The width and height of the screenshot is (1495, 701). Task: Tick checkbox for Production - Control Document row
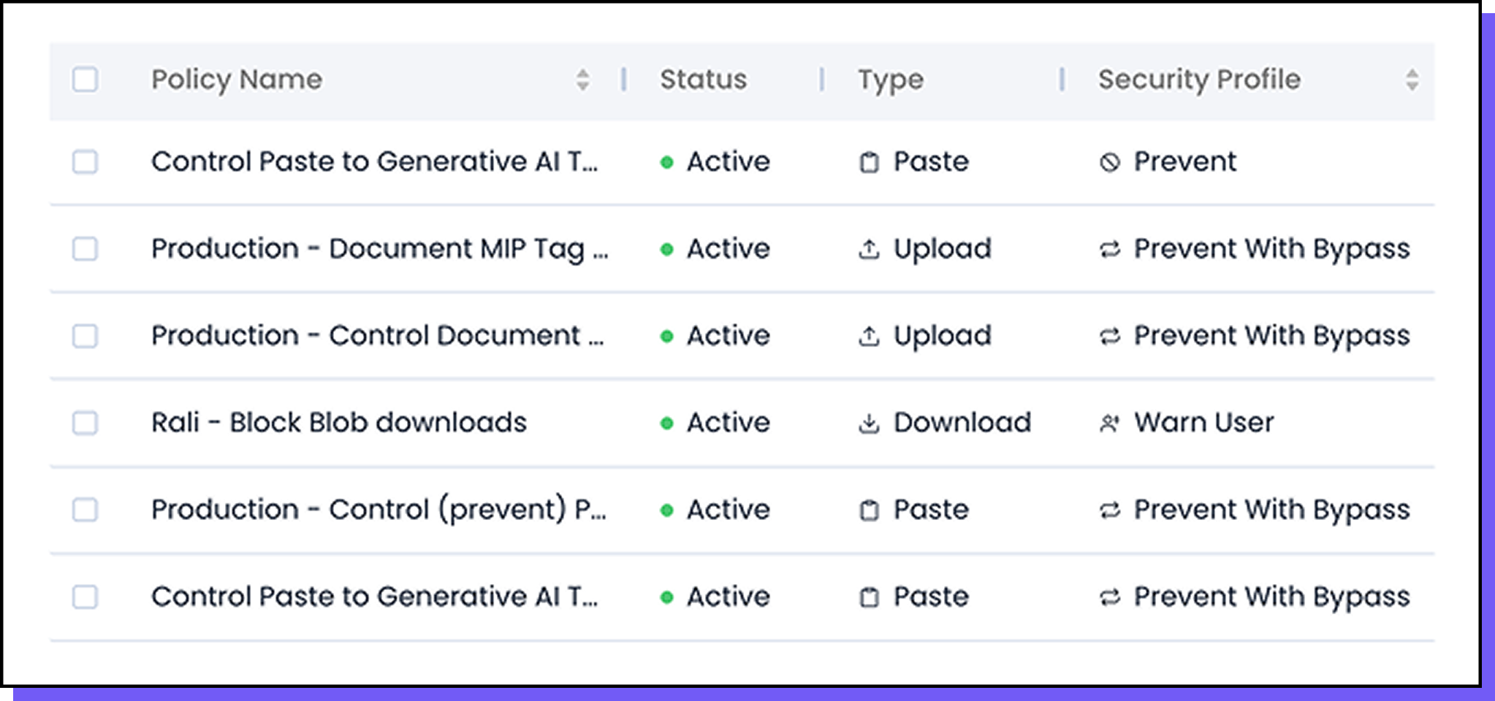tap(85, 336)
